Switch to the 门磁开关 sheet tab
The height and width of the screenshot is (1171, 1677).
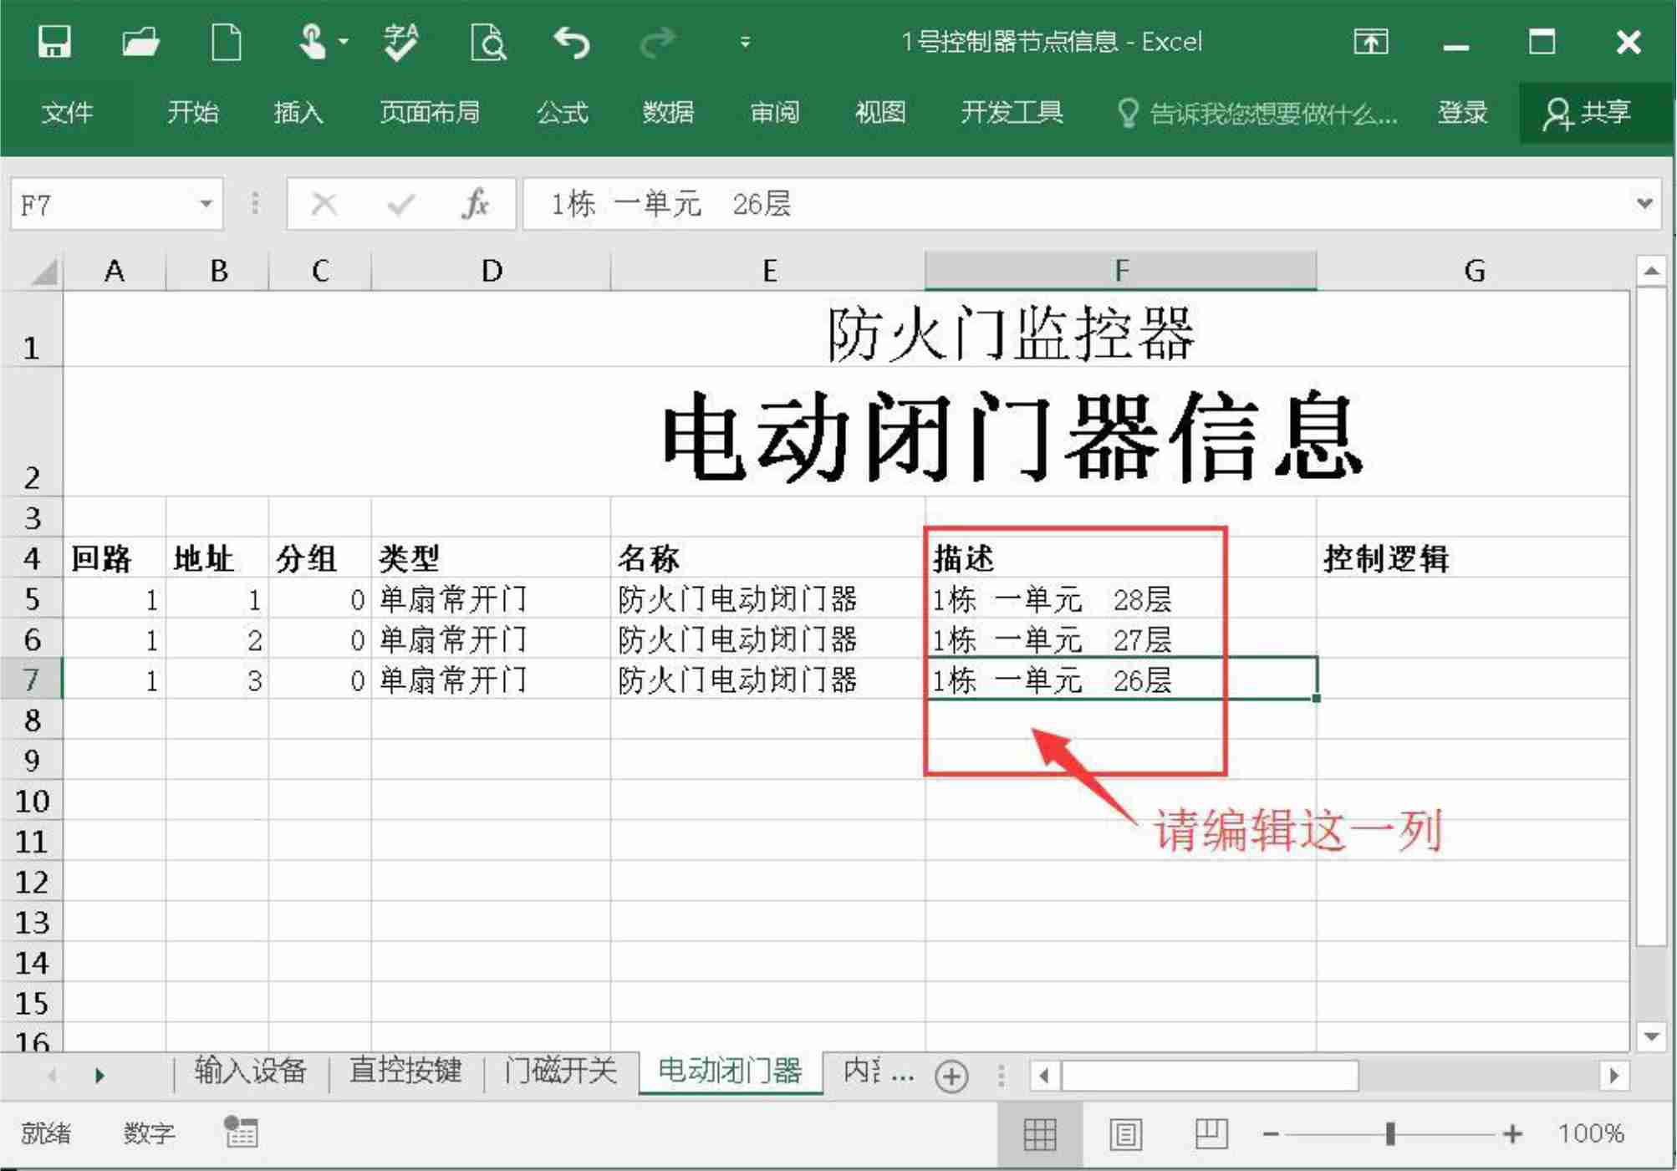561,1071
